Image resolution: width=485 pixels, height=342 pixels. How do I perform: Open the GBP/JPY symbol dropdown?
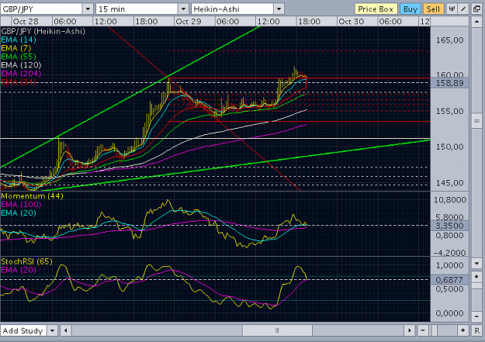pyautogui.click(x=88, y=9)
